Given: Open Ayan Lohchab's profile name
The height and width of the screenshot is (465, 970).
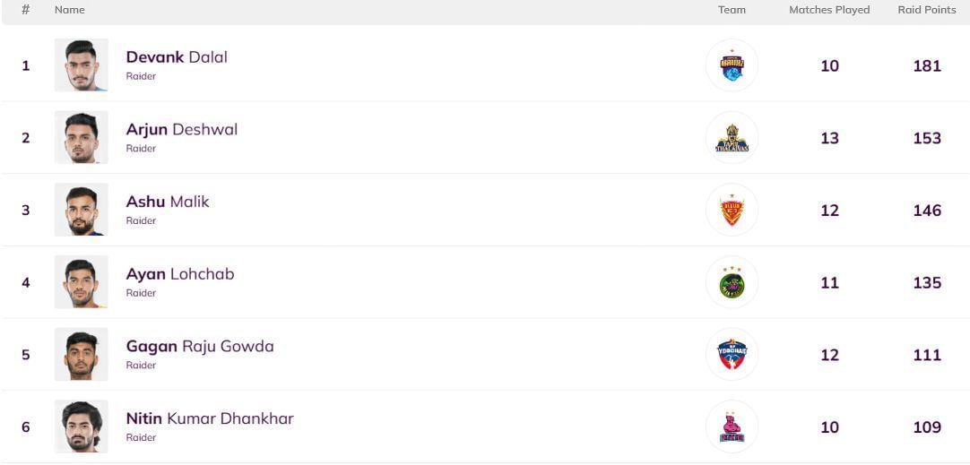Looking at the screenshot, I should (180, 274).
